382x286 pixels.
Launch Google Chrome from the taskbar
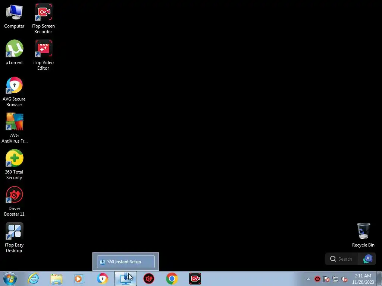click(172, 279)
